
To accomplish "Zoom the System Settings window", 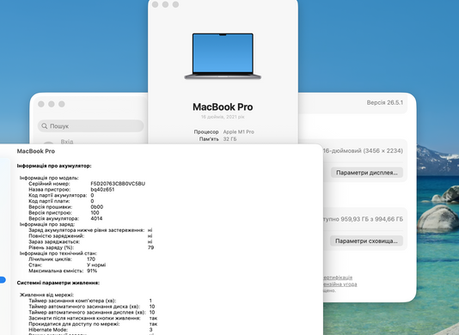I will point(62,104).
